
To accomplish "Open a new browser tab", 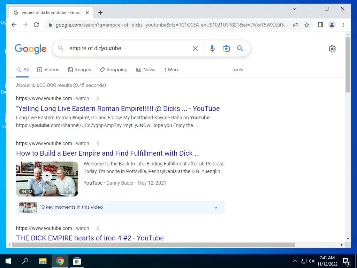I will tap(100, 13).
